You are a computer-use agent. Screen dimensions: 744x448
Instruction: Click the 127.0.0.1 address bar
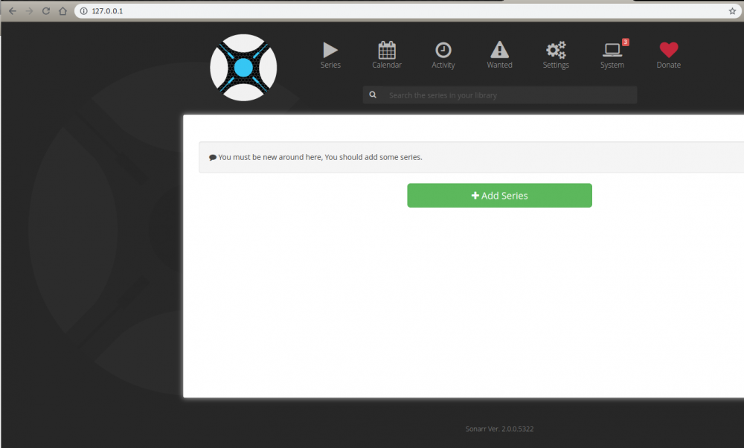(x=408, y=11)
